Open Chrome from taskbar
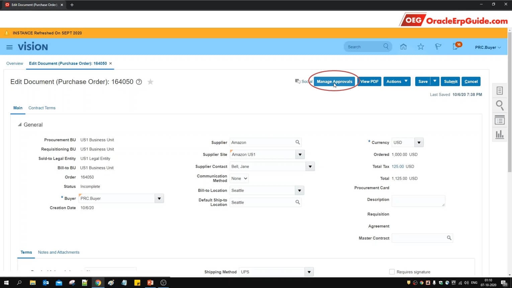 click(98, 283)
